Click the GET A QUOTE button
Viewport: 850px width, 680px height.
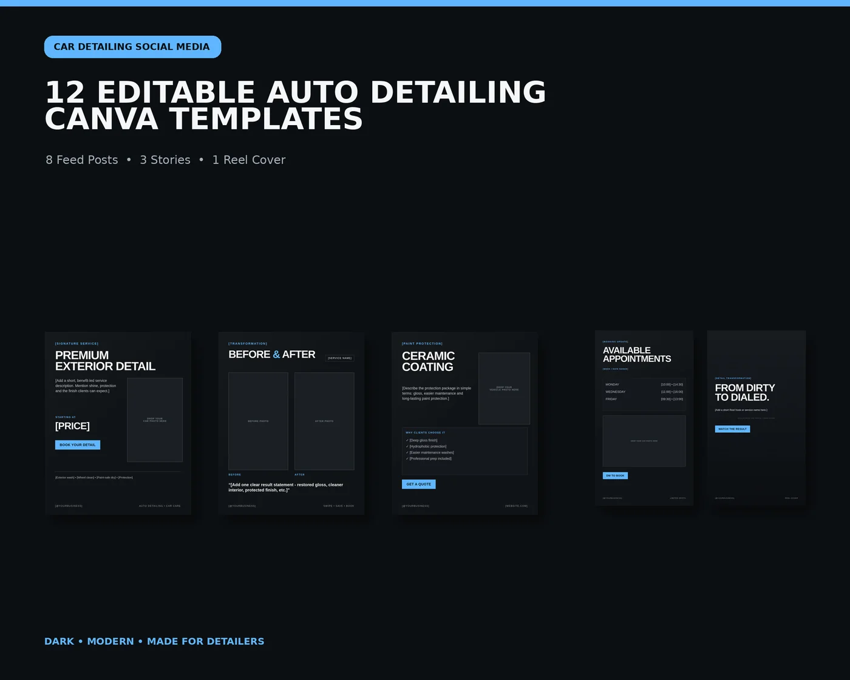[x=419, y=484]
